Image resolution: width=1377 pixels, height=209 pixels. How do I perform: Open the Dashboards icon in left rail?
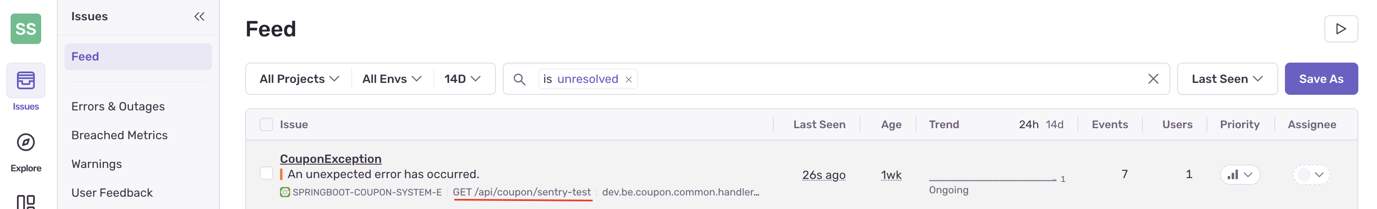point(25,201)
